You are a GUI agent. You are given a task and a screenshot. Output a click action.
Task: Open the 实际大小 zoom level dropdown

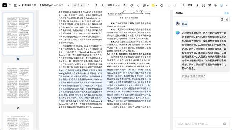pos(114,5)
